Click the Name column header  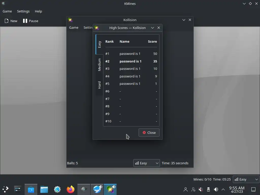pyautogui.click(x=124, y=41)
